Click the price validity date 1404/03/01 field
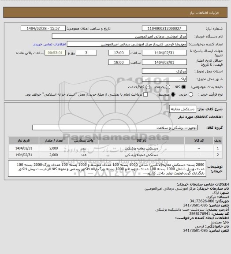Screen dimensions: 231x254 164,62
